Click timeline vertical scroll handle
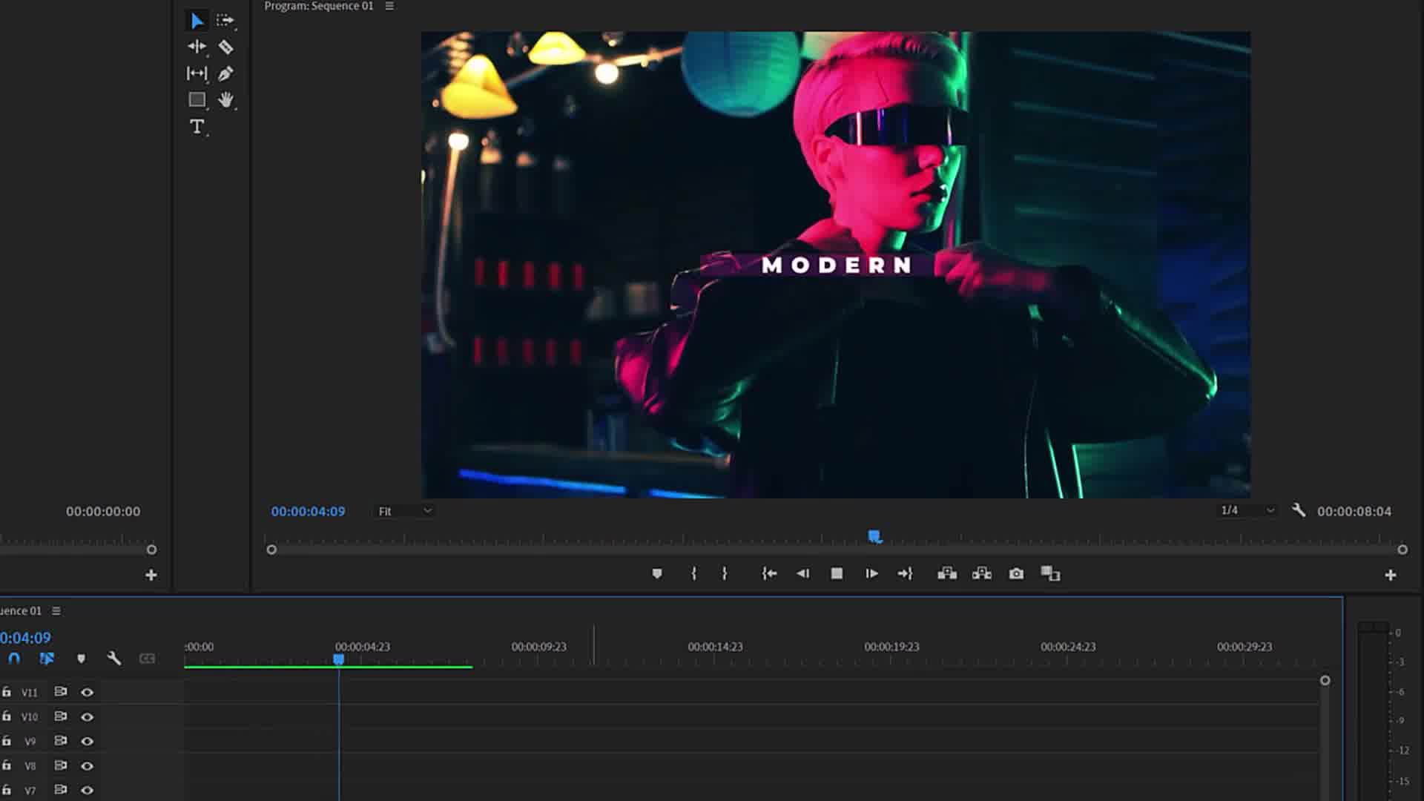 (1325, 680)
